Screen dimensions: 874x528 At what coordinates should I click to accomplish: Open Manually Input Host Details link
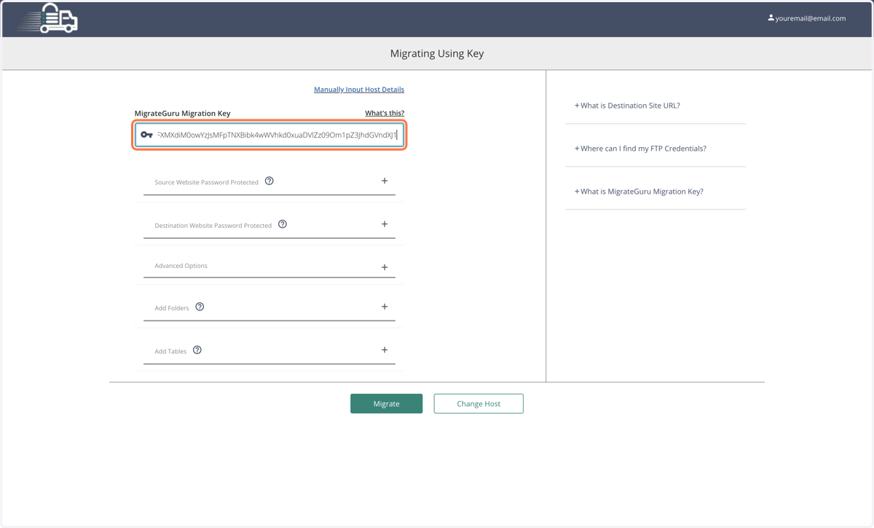[359, 90]
